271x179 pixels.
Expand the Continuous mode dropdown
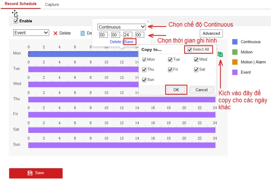[121, 27]
